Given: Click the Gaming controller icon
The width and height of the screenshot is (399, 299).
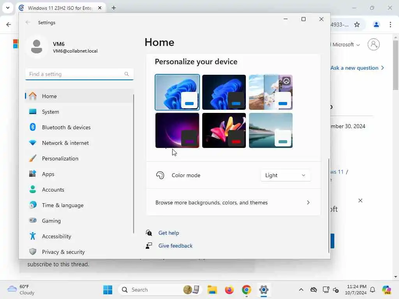Looking at the screenshot, I should [33, 220].
